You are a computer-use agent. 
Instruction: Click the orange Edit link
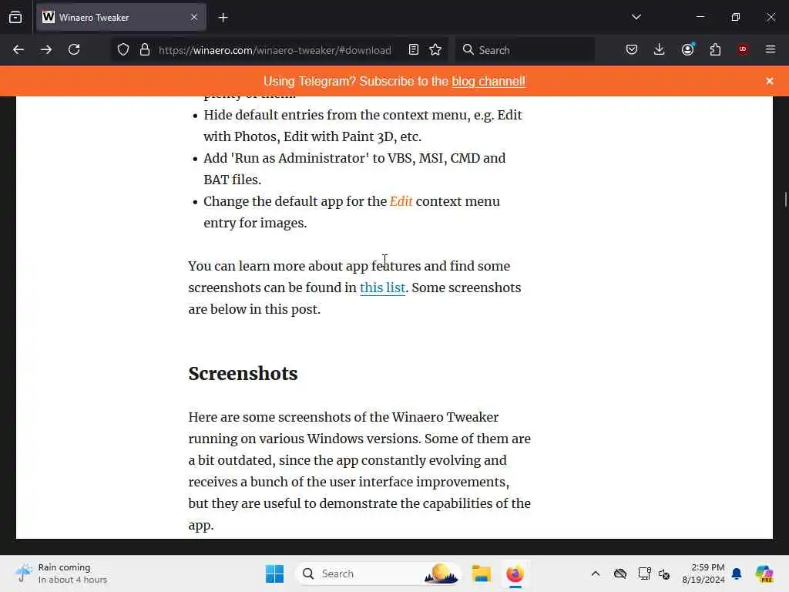[x=401, y=201]
